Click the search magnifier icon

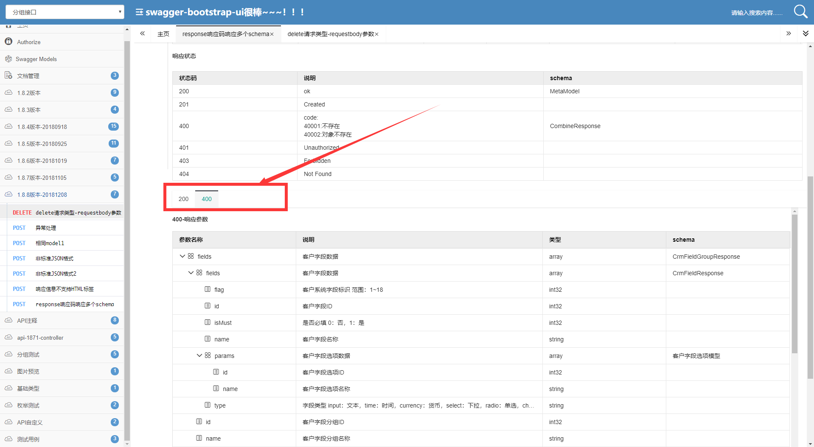pos(800,11)
